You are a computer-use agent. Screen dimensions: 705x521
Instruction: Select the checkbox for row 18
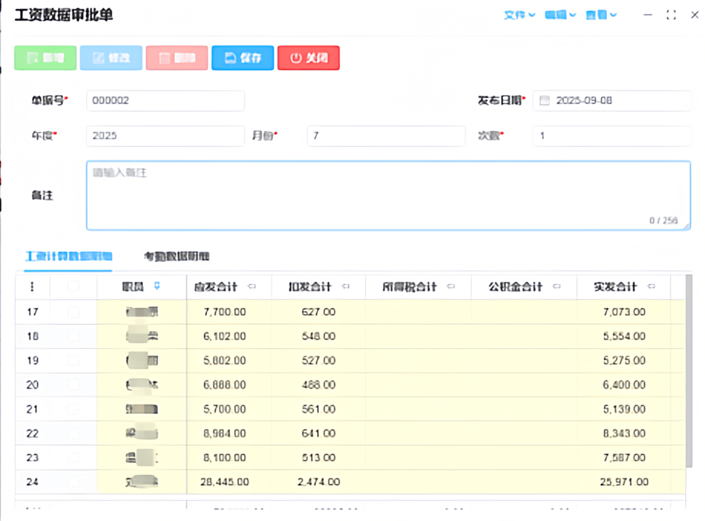click(73, 336)
